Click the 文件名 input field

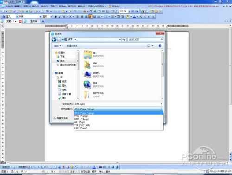pyautogui.click(x=118, y=104)
